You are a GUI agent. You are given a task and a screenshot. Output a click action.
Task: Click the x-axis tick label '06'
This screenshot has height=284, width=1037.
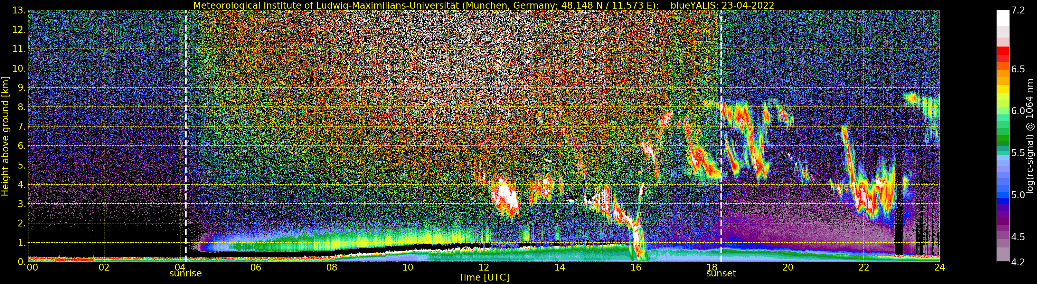click(256, 267)
